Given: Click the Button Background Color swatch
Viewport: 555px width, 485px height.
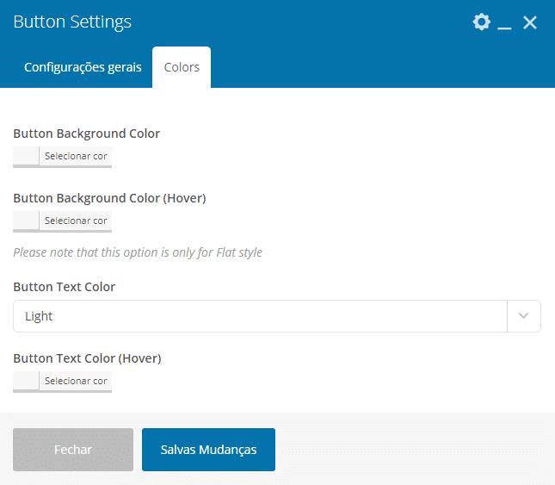Looking at the screenshot, I should (26, 156).
